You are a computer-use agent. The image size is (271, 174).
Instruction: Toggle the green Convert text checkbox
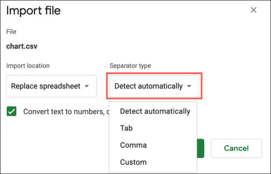(12, 112)
